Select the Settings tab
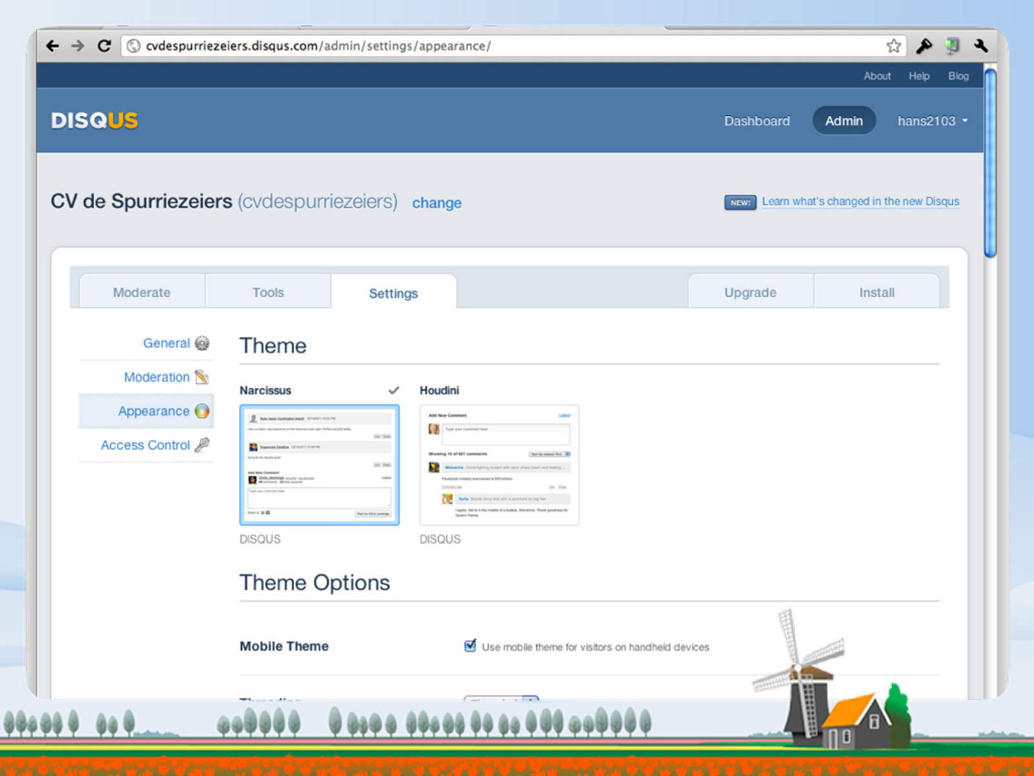Image resolution: width=1034 pixels, height=776 pixels. pos(394,293)
